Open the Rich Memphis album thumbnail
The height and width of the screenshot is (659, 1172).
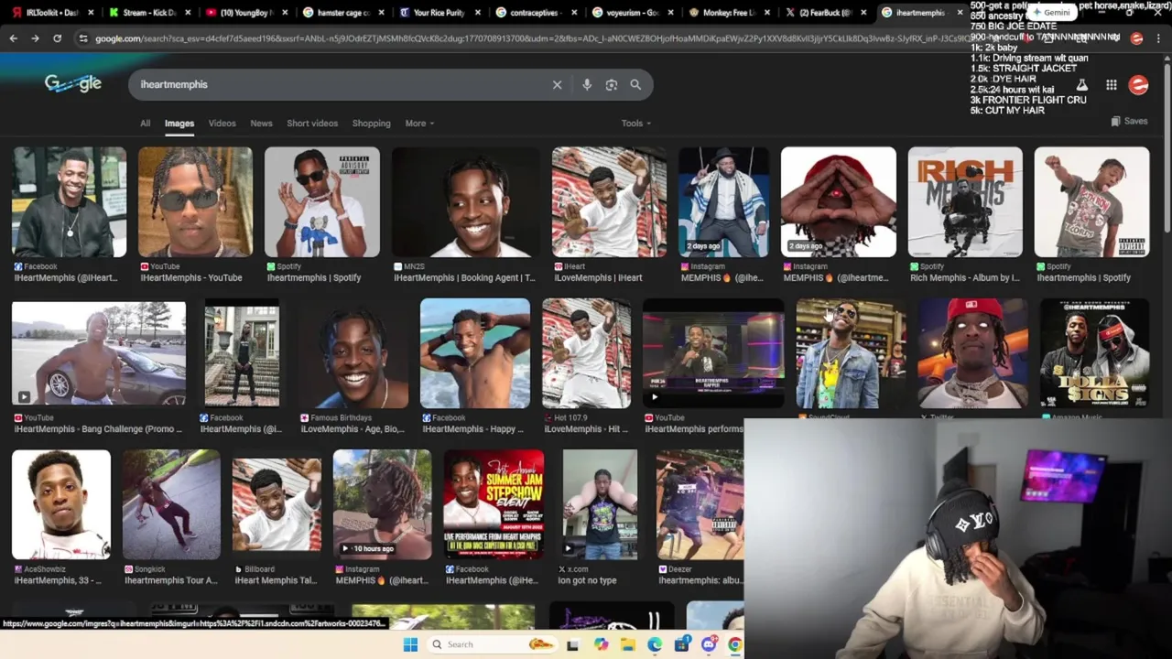click(965, 202)
